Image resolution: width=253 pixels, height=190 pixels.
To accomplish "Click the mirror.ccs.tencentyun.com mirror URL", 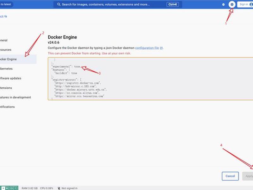I will pyautogui.click(x=79, y=96).
